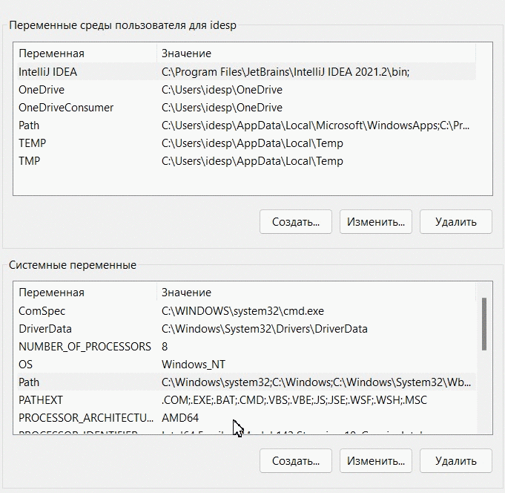Click Изменить under user variables
Viewport: 505px width, 493px height.
(375, 222)
